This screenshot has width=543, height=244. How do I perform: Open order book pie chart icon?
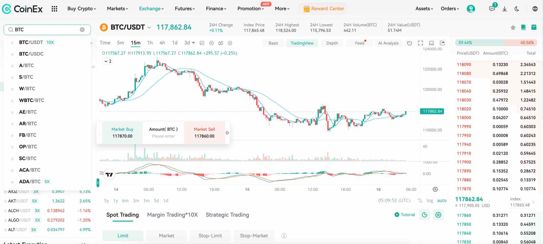tap(425, 215)
